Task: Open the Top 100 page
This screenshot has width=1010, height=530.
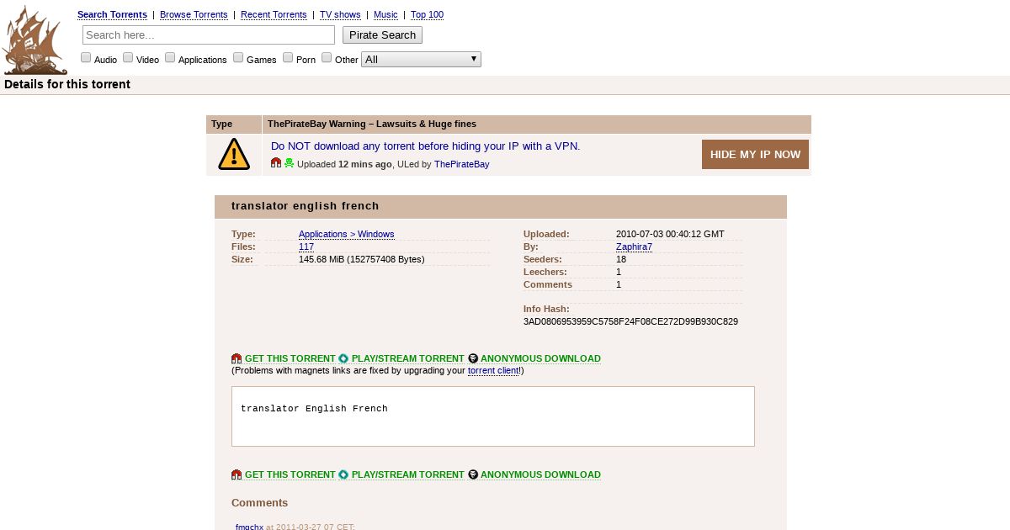Action: coord(427,14)
